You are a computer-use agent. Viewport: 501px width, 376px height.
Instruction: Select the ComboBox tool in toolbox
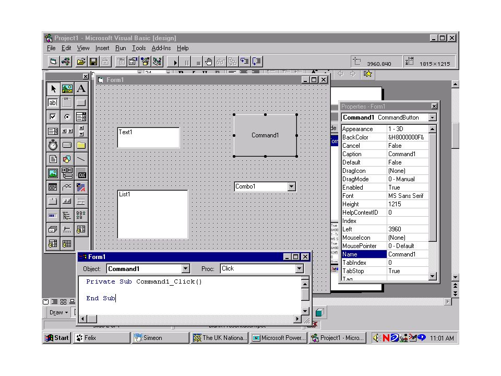[81, 117]
